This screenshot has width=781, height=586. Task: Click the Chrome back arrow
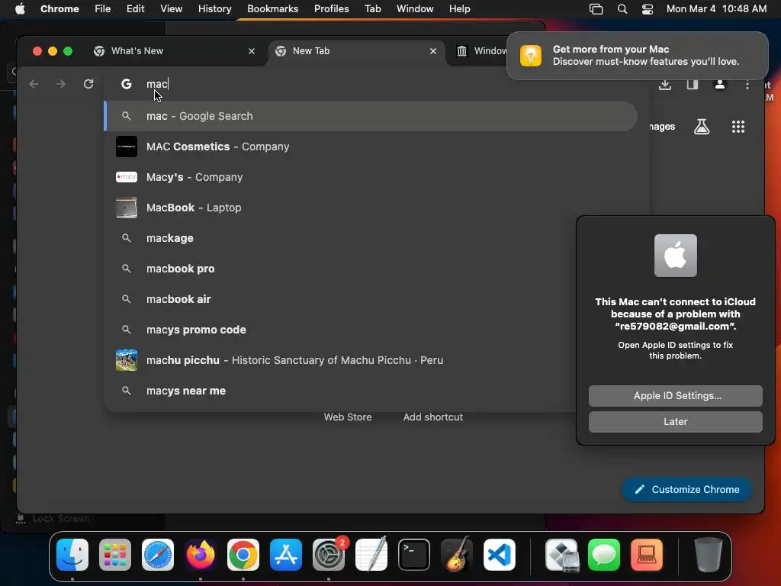[34, 84]
